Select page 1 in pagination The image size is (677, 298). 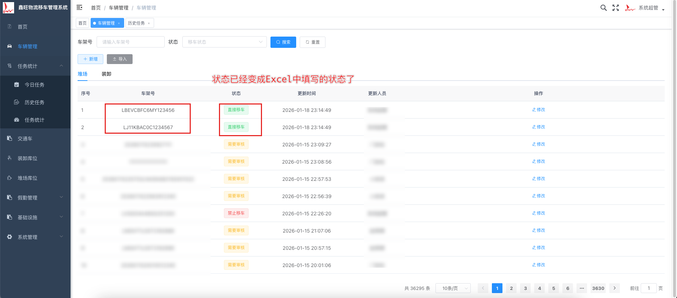click(x=497, y=288)
